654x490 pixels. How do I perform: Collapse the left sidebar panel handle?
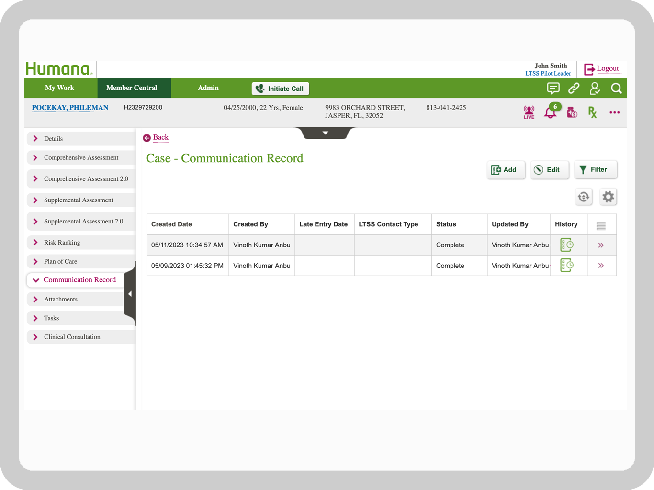coord(130,294)
